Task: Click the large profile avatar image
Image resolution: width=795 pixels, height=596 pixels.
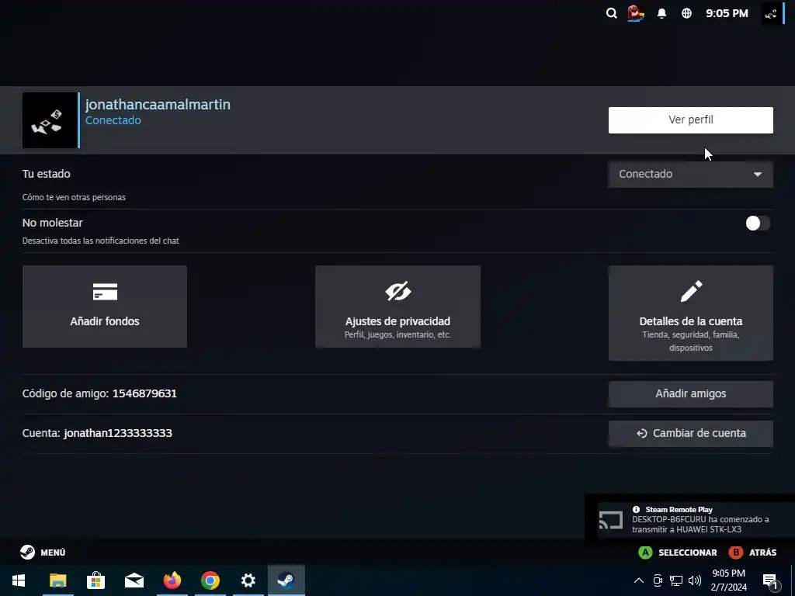Action: (50, 120)
